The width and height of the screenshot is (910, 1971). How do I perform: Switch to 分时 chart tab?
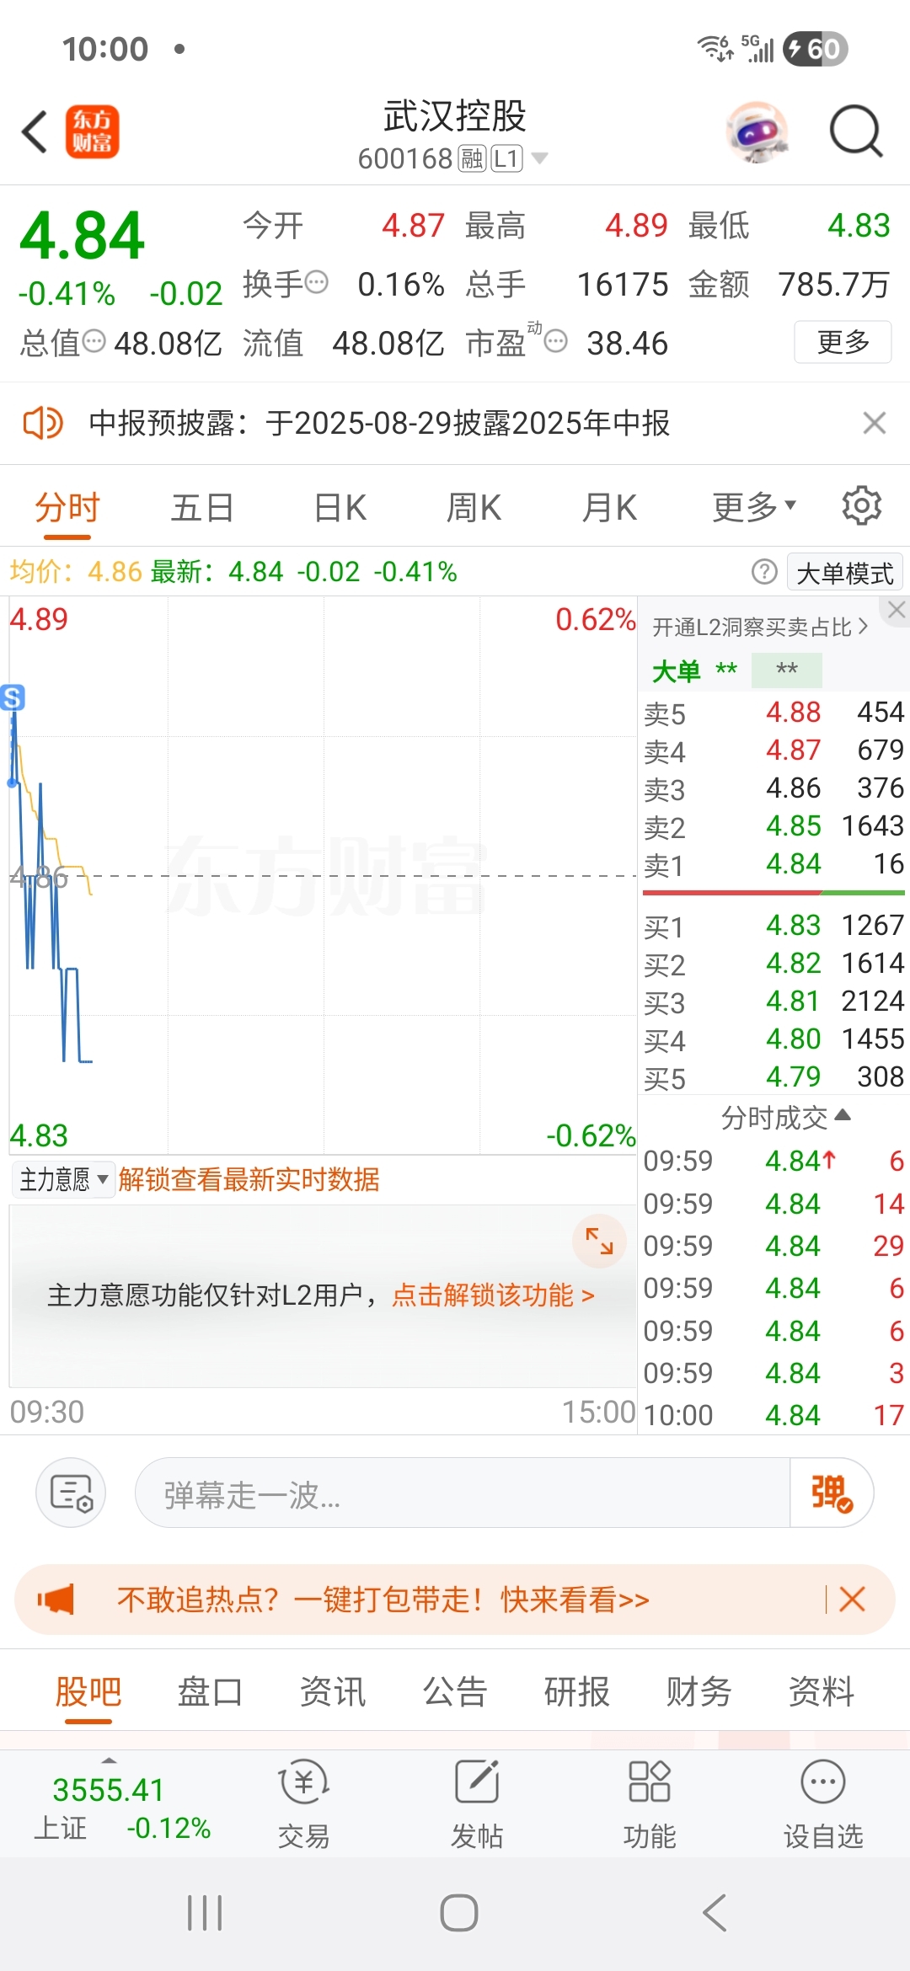tap(67, 508)
